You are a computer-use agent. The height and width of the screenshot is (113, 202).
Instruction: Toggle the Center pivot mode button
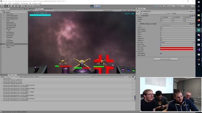(x=30, y=6)
